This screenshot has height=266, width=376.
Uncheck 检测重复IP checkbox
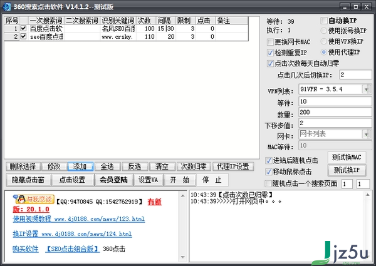(x=270, y=53)
